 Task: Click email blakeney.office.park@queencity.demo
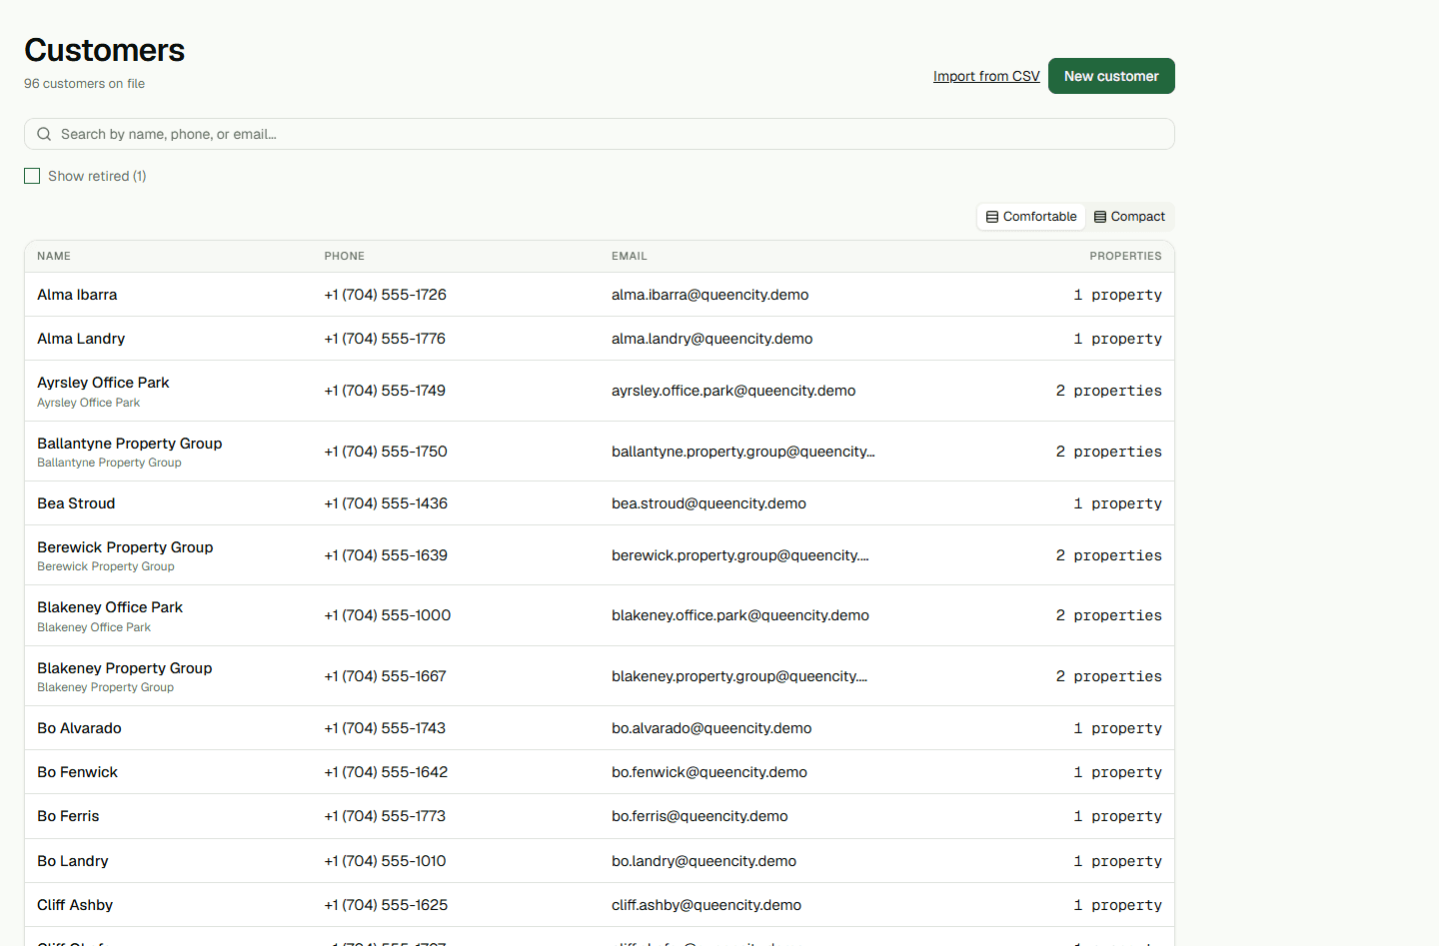tap(740, 615)
